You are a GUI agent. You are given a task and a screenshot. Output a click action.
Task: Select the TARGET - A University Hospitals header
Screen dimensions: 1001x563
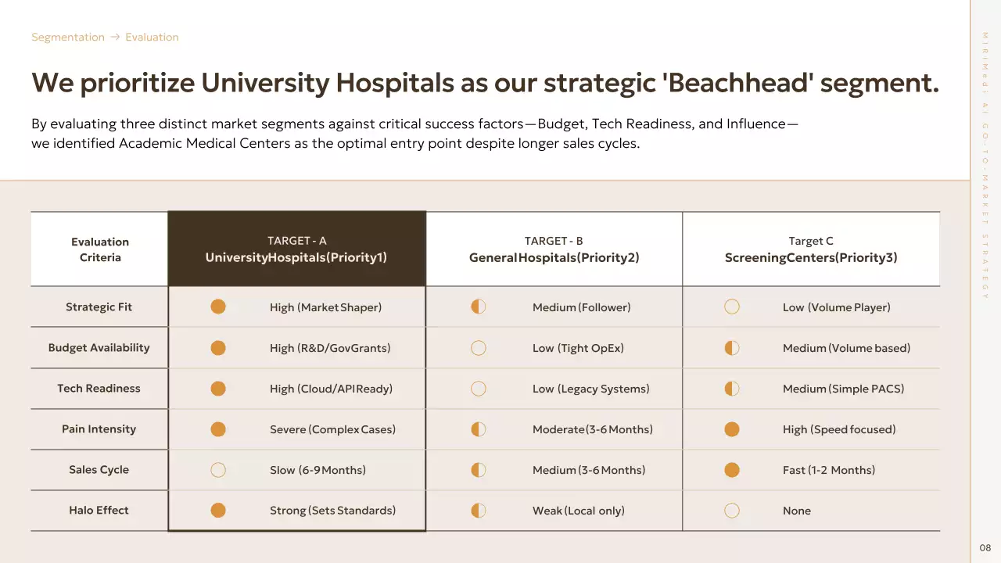(296, 249)
